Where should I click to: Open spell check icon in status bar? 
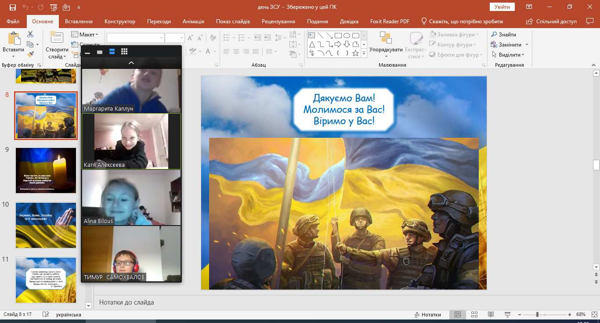(46, 315)
